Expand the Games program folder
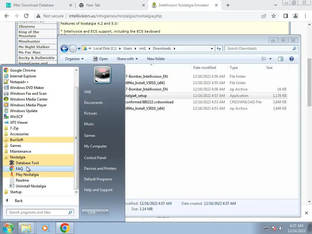The width and height of the screenshot is (312, 234). [x=38, y=145]
